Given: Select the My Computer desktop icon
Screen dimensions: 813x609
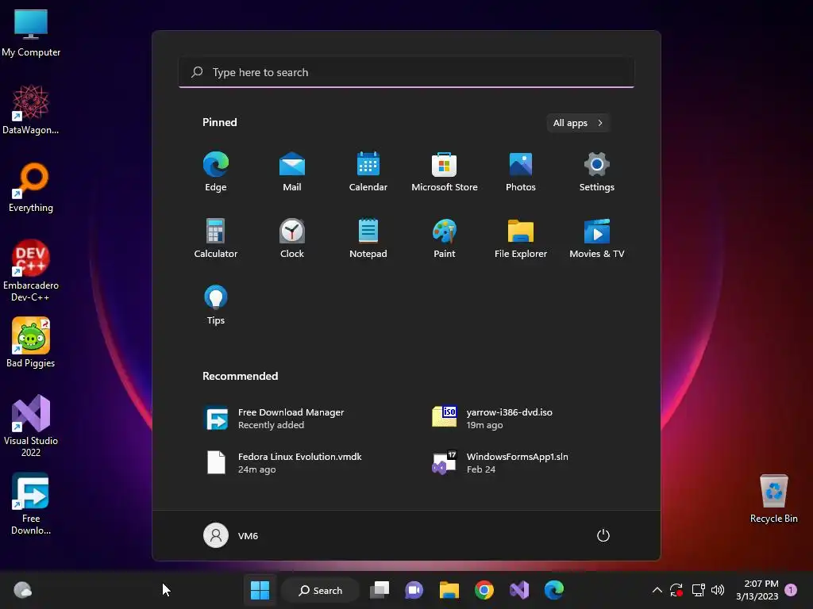Looking at the screenshot, I should tap(31, 33).
